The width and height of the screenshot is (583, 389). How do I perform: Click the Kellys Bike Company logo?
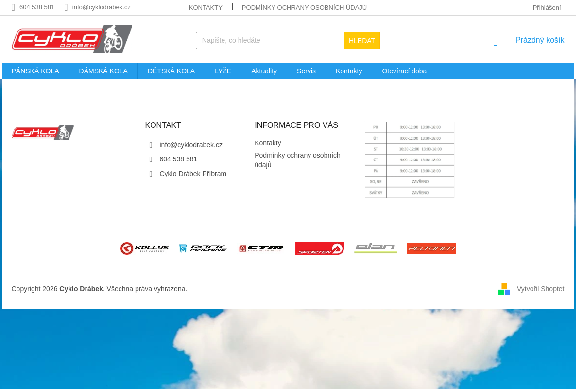pyautogui.click(x=145, y=248)
